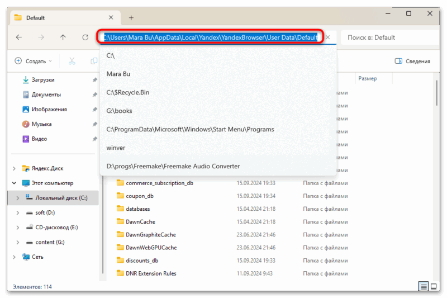Click the file list vertical scrollbar
Image resolution: width=447 pixels, height=298 pixels.
coord(437,93)
